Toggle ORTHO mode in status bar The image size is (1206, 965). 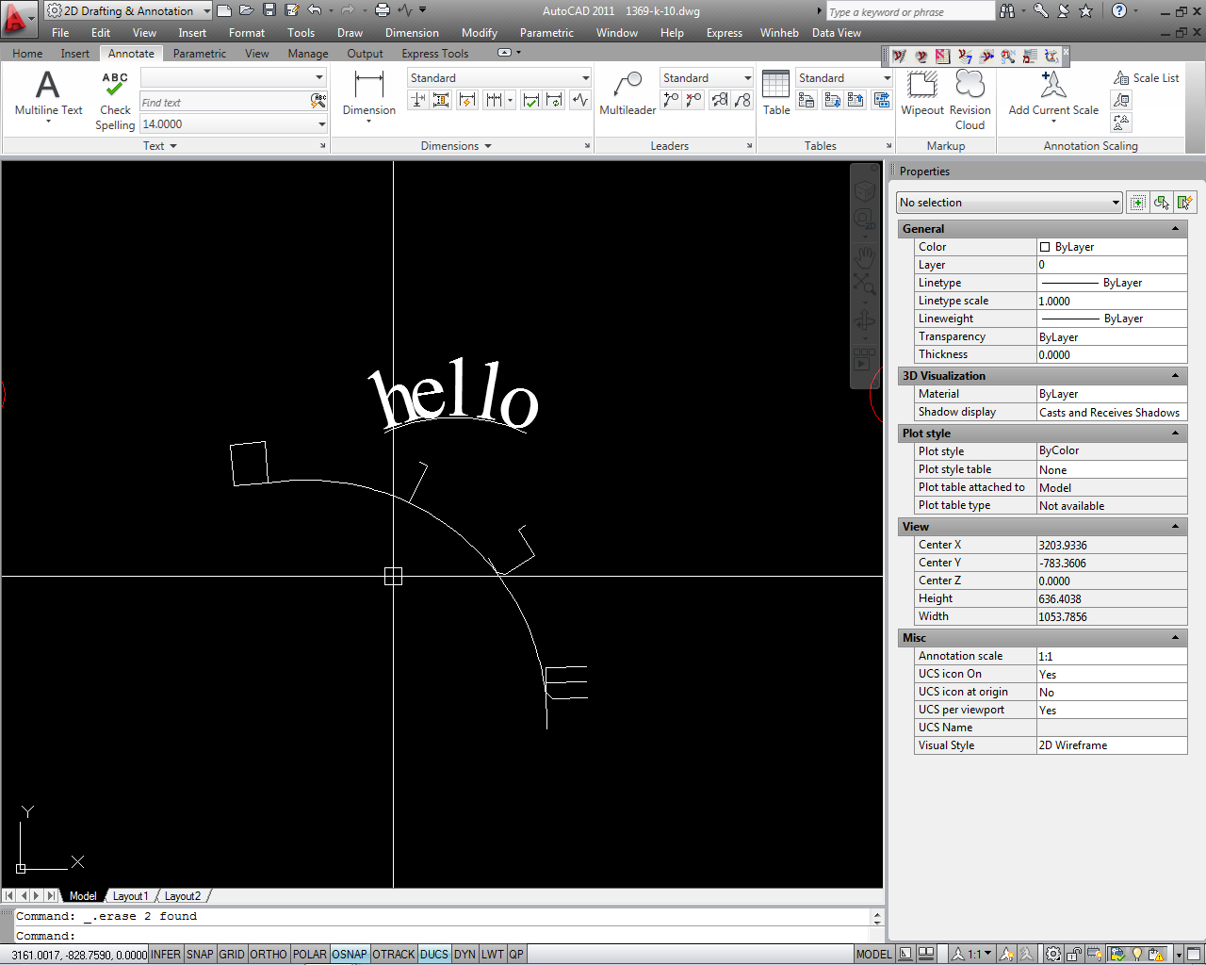click(269, 955)
